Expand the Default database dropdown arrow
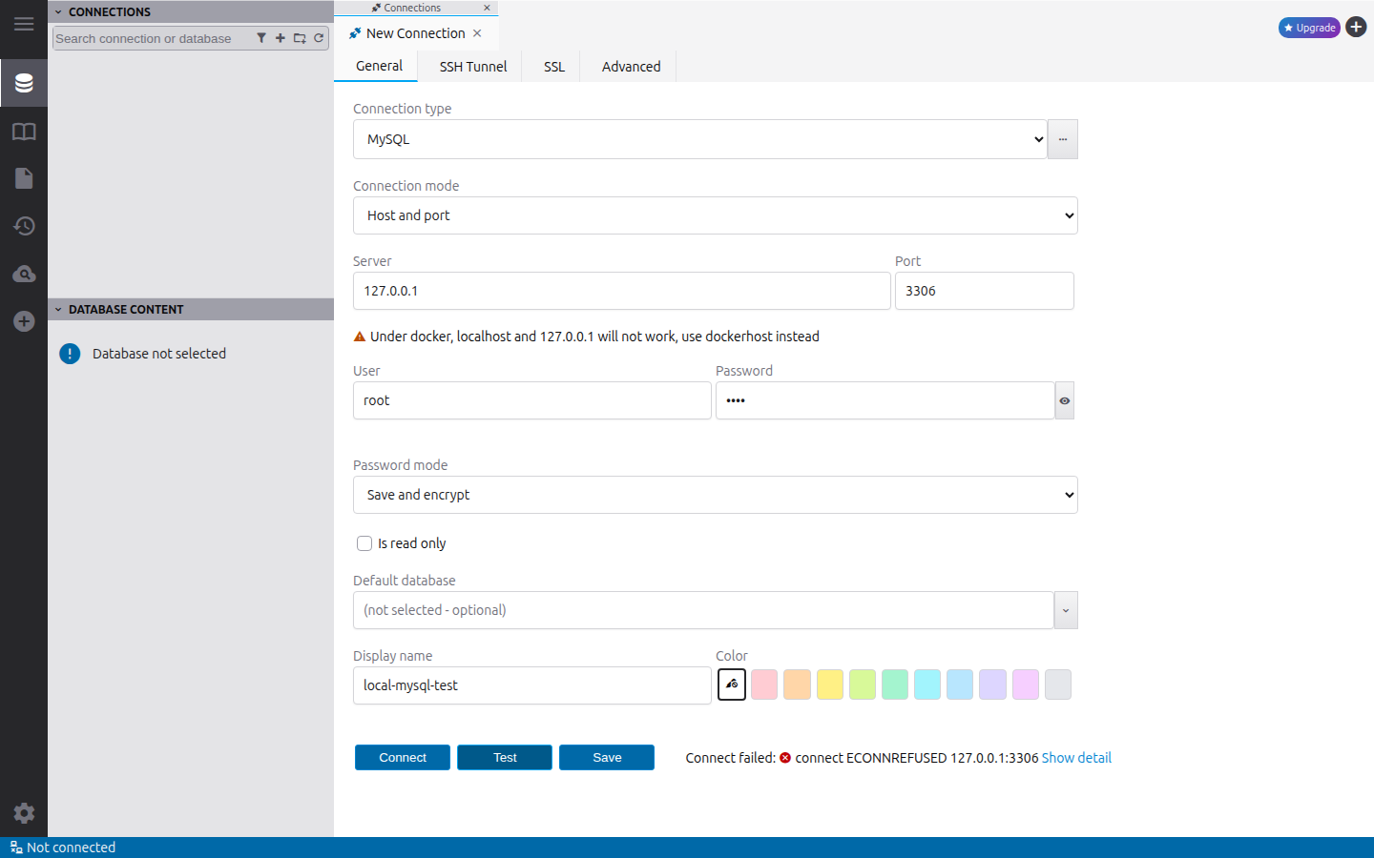 [x=1066, y=610]
